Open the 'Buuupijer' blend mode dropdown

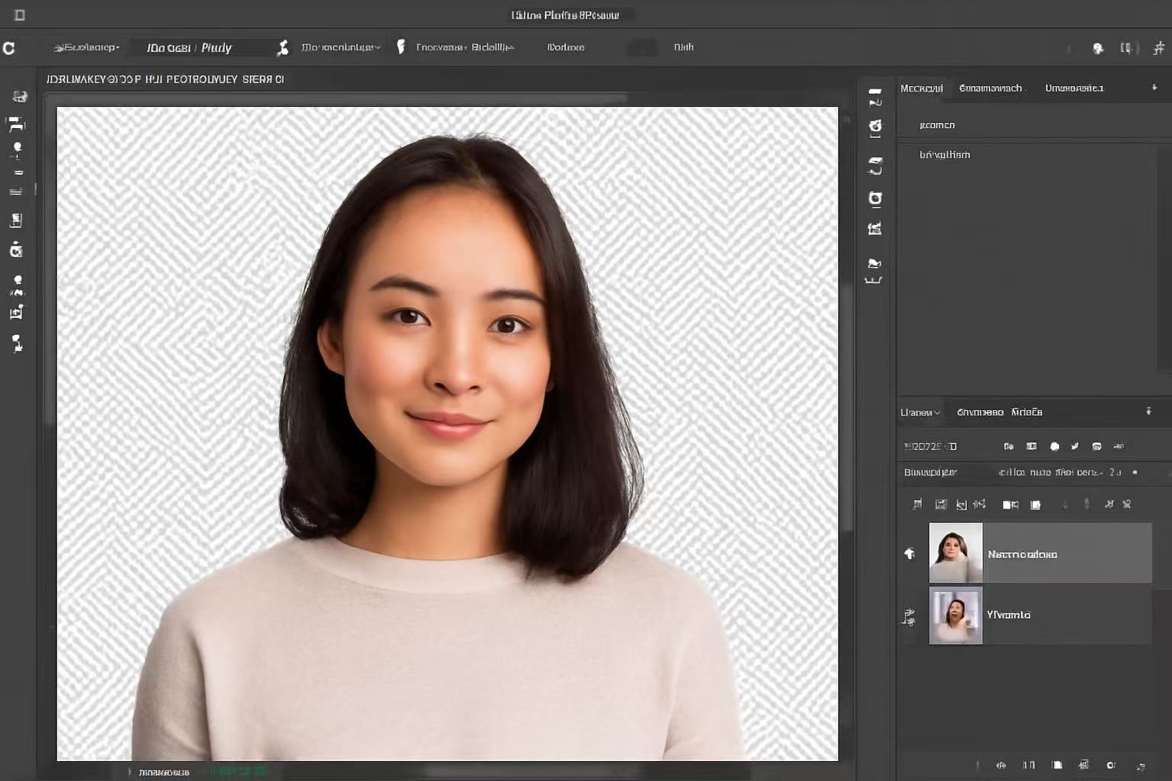coord(930,472)
